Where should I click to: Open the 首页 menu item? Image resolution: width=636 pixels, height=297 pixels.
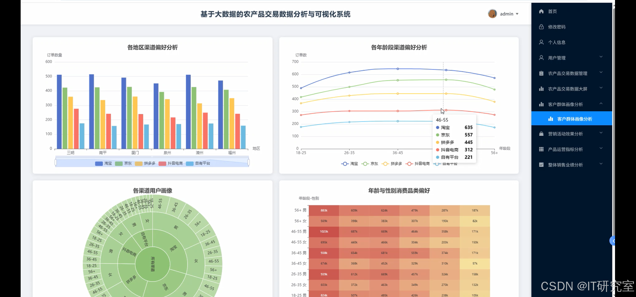572,11
